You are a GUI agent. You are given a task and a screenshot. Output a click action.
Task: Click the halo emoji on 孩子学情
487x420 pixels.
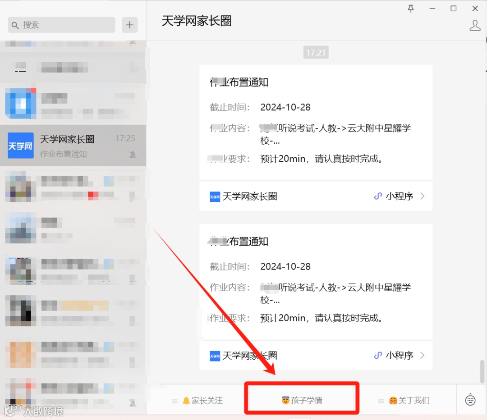285,400
